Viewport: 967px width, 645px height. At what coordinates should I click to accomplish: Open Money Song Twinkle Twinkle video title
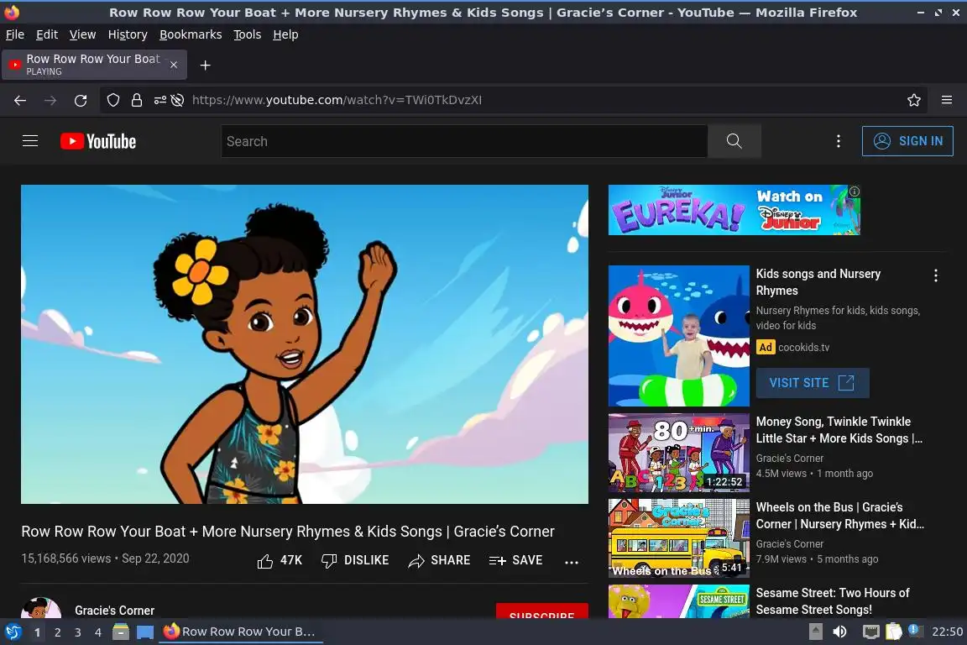coord(839,430)
